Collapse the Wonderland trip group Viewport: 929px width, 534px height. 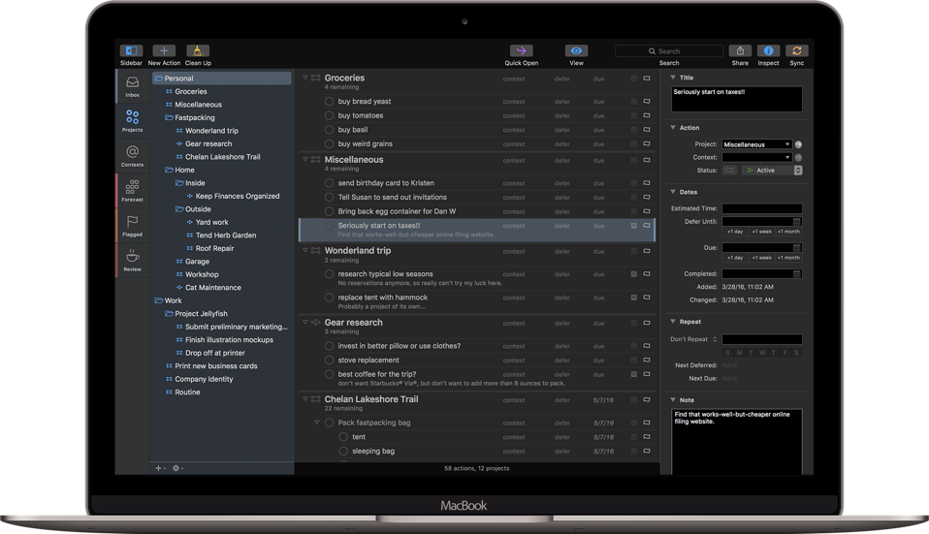[x=305, y=250]
